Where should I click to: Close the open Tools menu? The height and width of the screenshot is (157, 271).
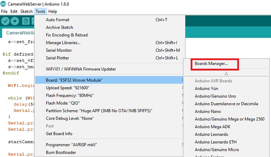tap(40, 12)
